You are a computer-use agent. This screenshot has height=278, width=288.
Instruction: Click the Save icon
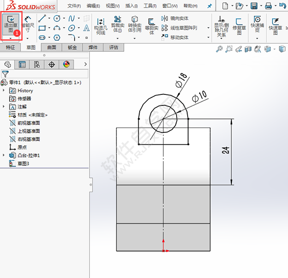click(x=254, y=6)
